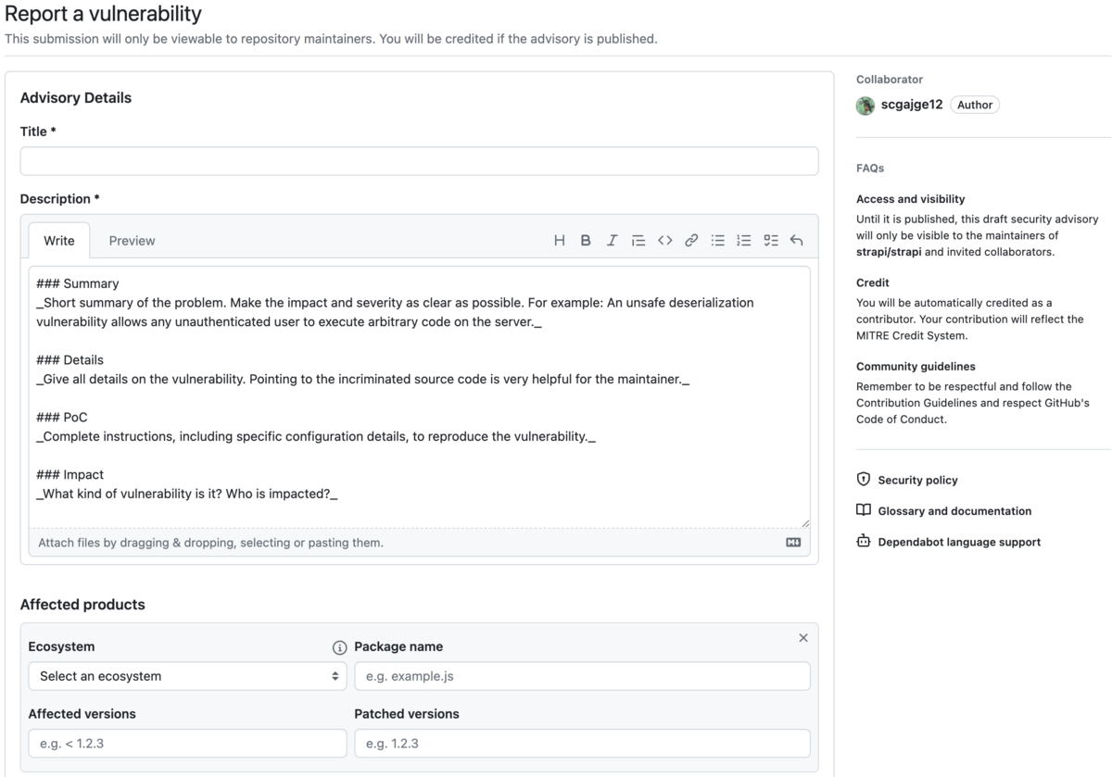Screen dimensions: 1112x777
Task: Open the Security policy link
Action: coord(917,480)
